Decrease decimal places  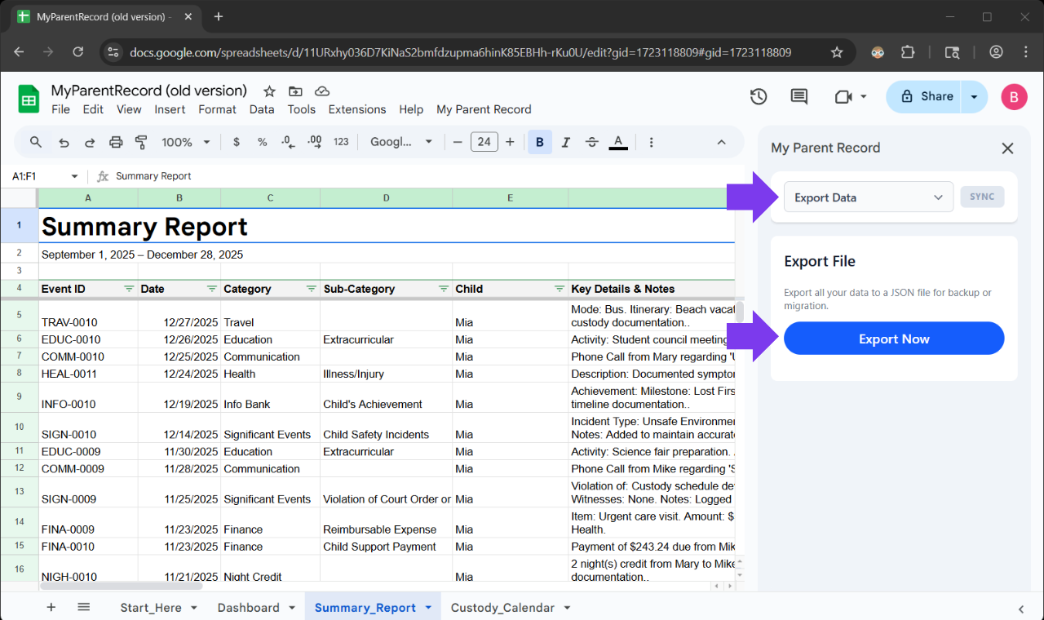coord(288,142)
